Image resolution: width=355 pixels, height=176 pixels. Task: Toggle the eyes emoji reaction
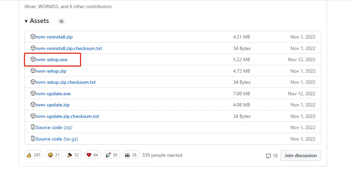coord(131,155)
